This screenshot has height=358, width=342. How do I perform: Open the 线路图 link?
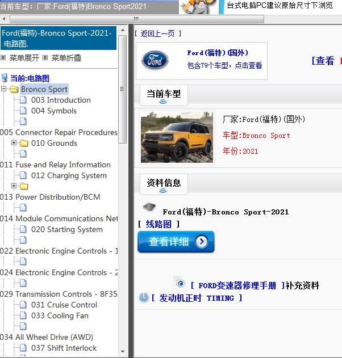tap(159, 224)
